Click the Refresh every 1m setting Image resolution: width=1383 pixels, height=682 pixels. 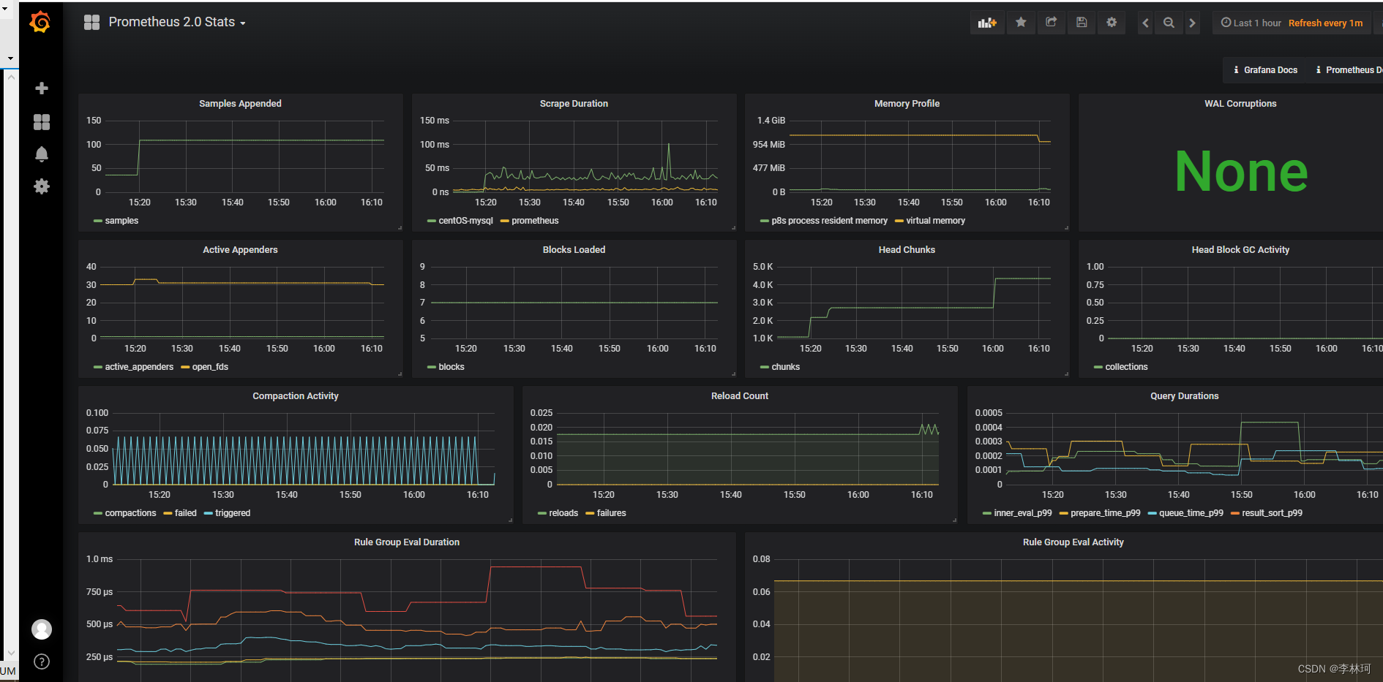tap(1325, 23)
